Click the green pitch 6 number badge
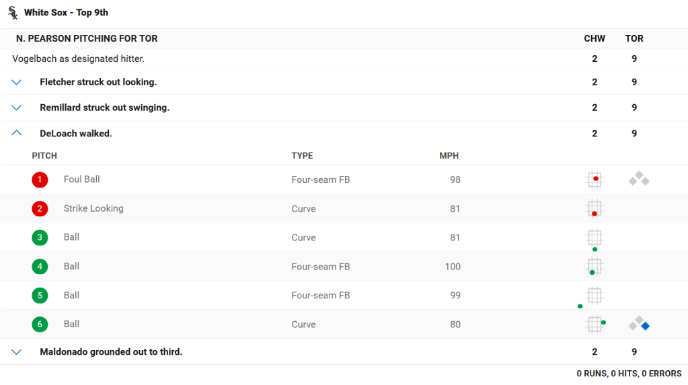Viewport: 688px width, 385px height. [40, 325]
